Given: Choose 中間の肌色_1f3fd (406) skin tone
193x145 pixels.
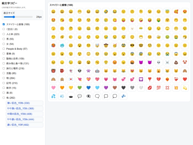Looking at the screenshot, I should click(x=25, y=114).
